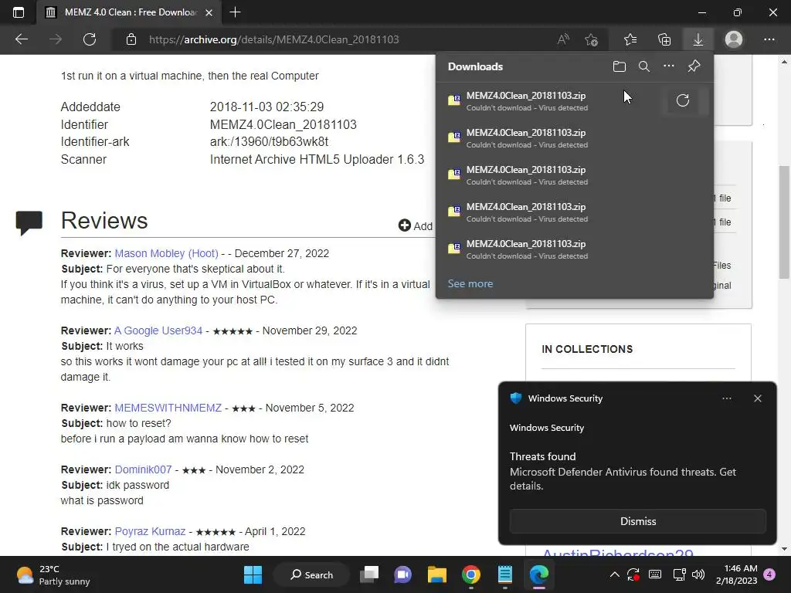The image size is (791, 593).
Task: Pin the Downloads panel
Action: (694, 66)
